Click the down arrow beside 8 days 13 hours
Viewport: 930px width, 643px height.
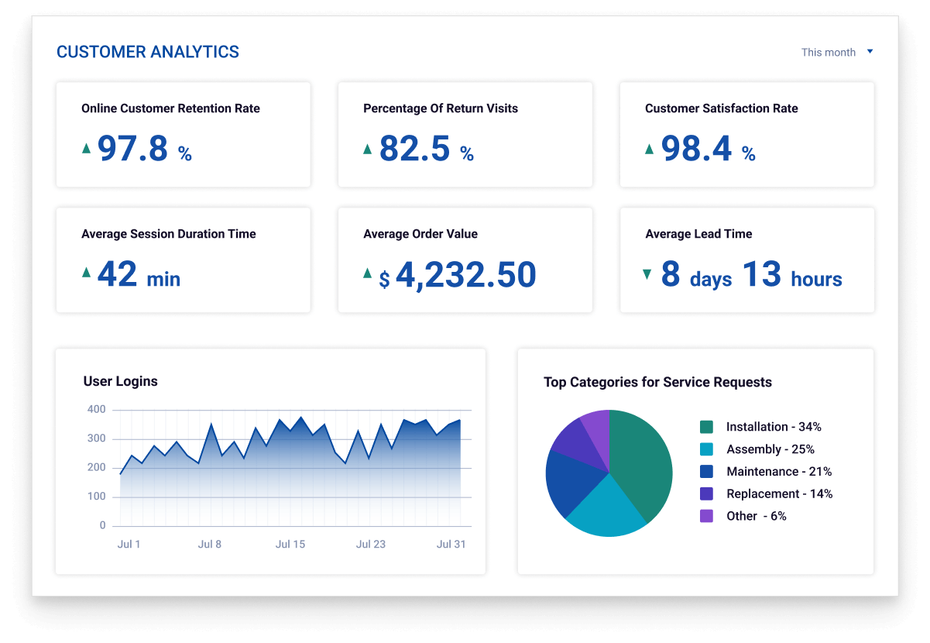click(x=647, y=273)
